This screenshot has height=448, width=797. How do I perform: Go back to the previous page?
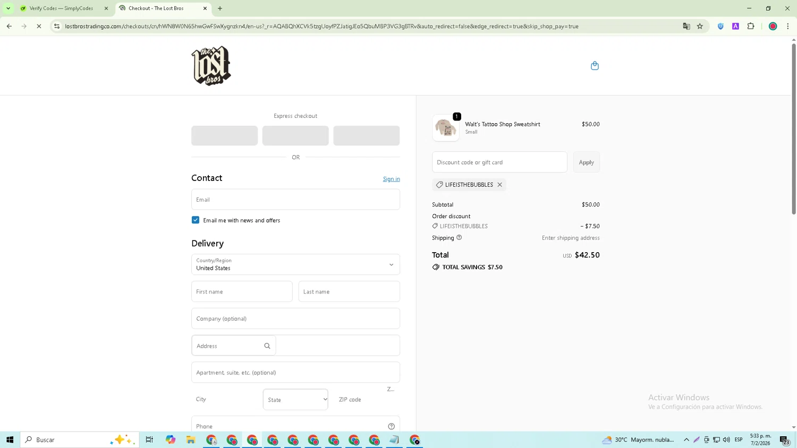click(9, 26)
